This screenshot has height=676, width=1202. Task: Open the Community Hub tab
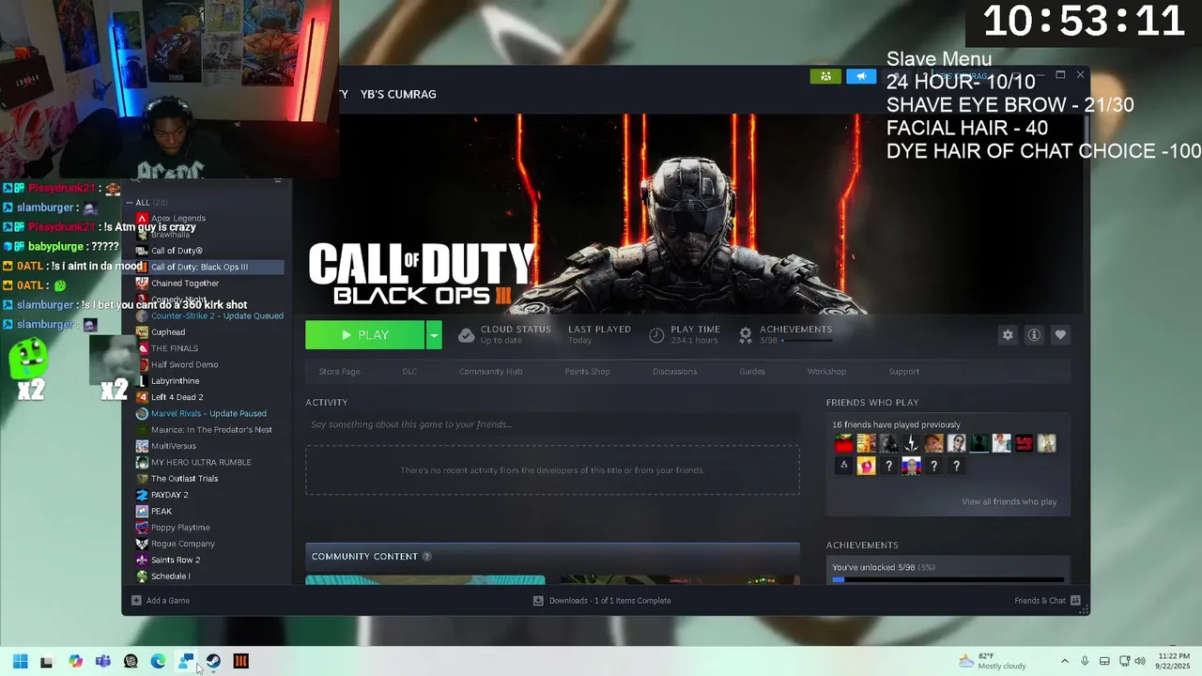tap(490, 372)
